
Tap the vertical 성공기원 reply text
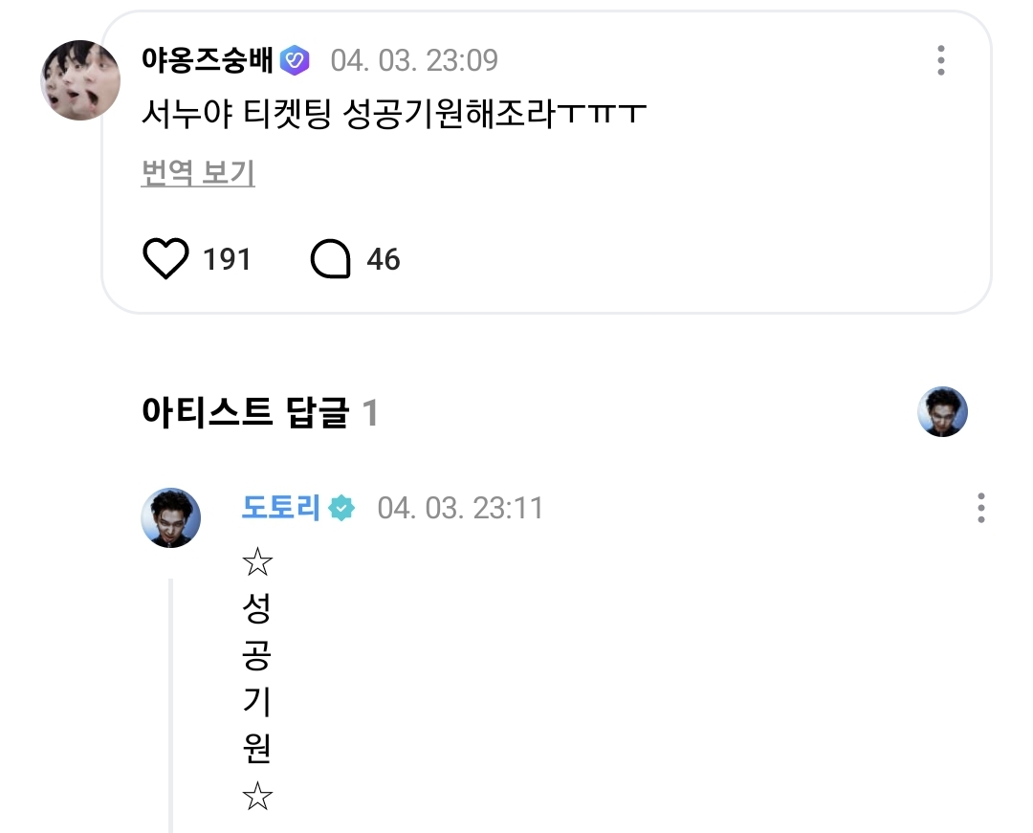tap(257, 678)
